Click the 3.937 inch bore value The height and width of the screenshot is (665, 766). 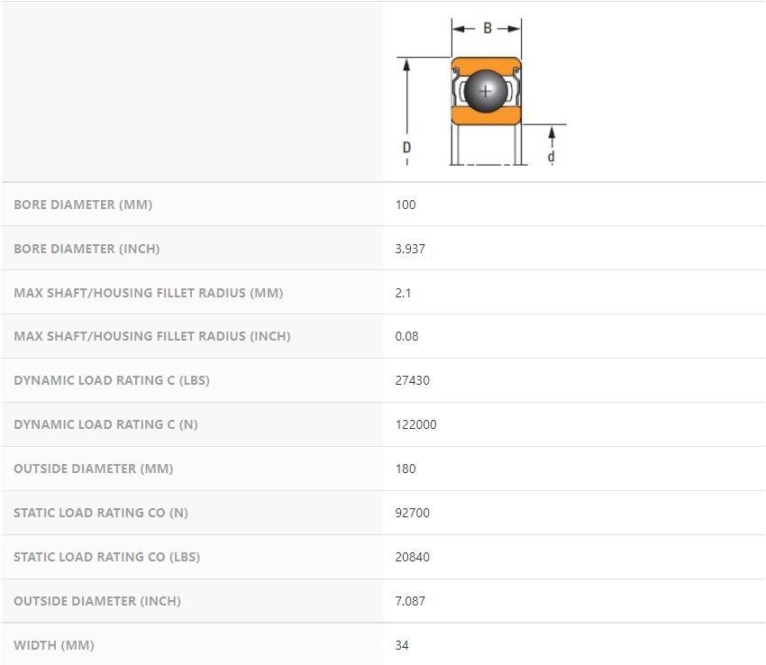410,249
